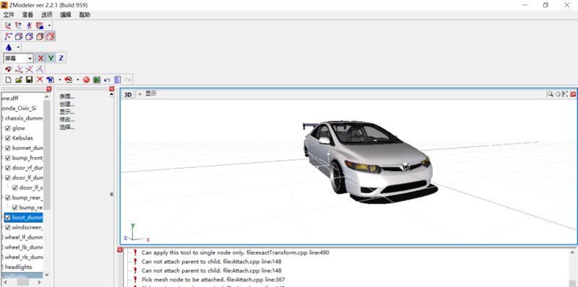
Task: Click the < arrow beside 3D button
Action: (139, 94)
